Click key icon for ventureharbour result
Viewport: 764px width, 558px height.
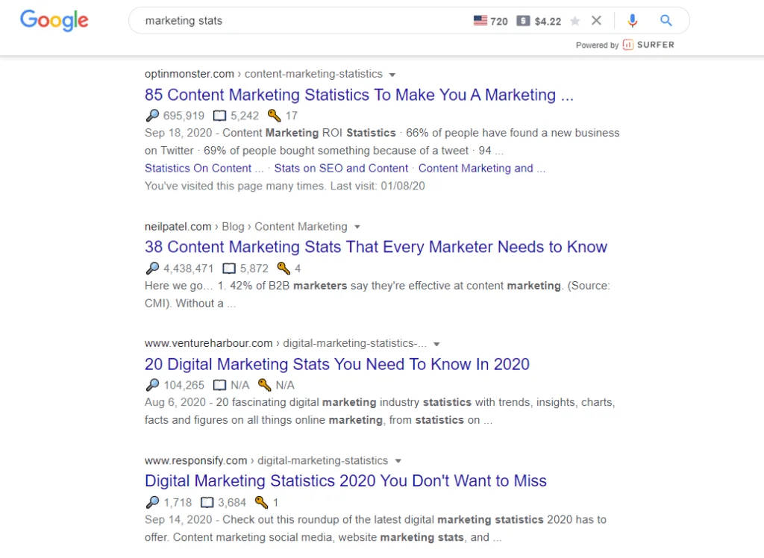click(x=265, y=385)
